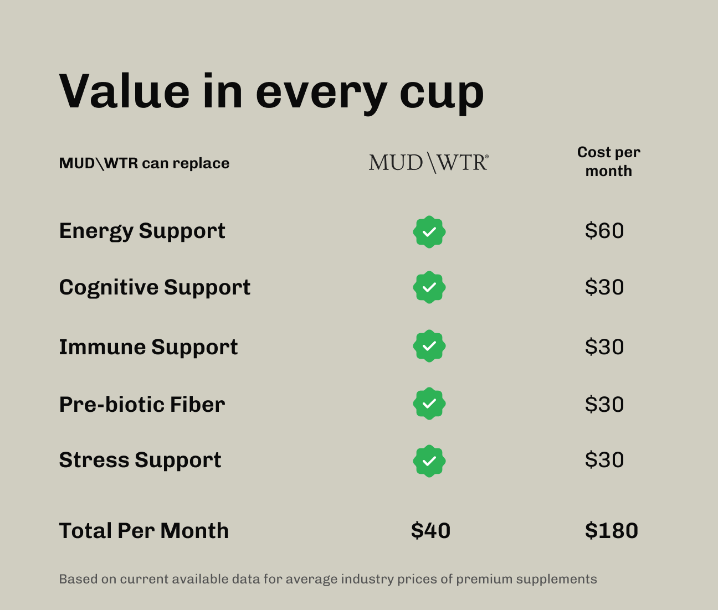Select the Stress Support label
Viewport: 718px width, 610px height.
point(140,460)
